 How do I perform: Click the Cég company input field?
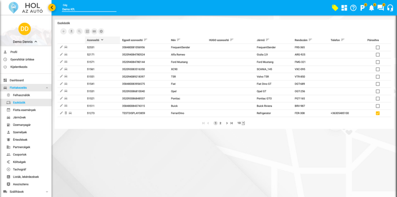(x=88, y=9)
